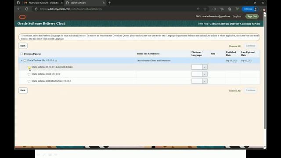Close the Your Oracle Account tab
The image size is (281, 158).
coord(61,3)
